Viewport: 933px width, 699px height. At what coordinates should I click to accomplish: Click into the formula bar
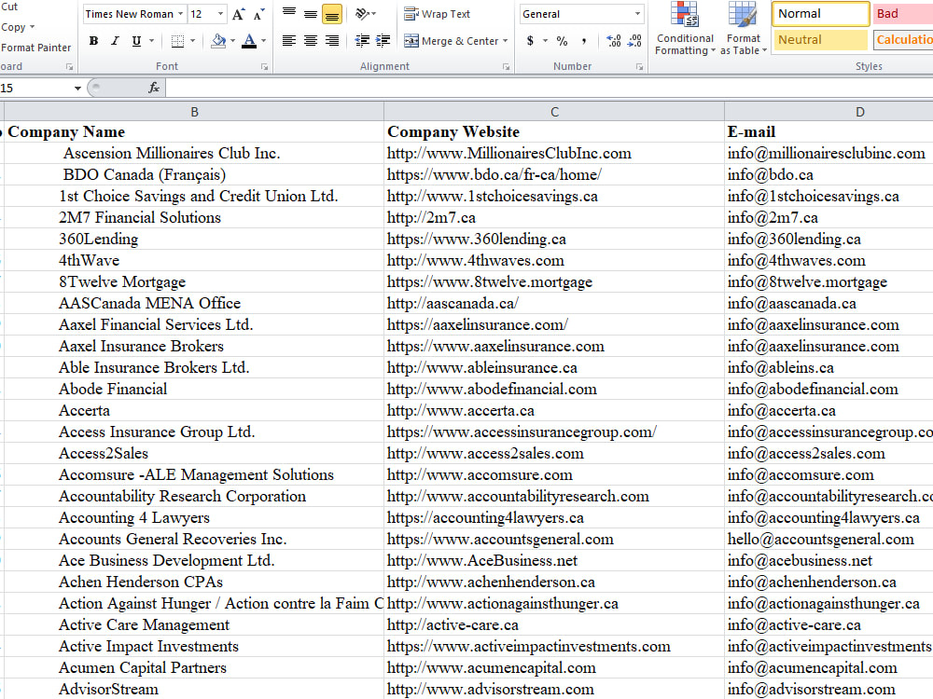point(548,88)
